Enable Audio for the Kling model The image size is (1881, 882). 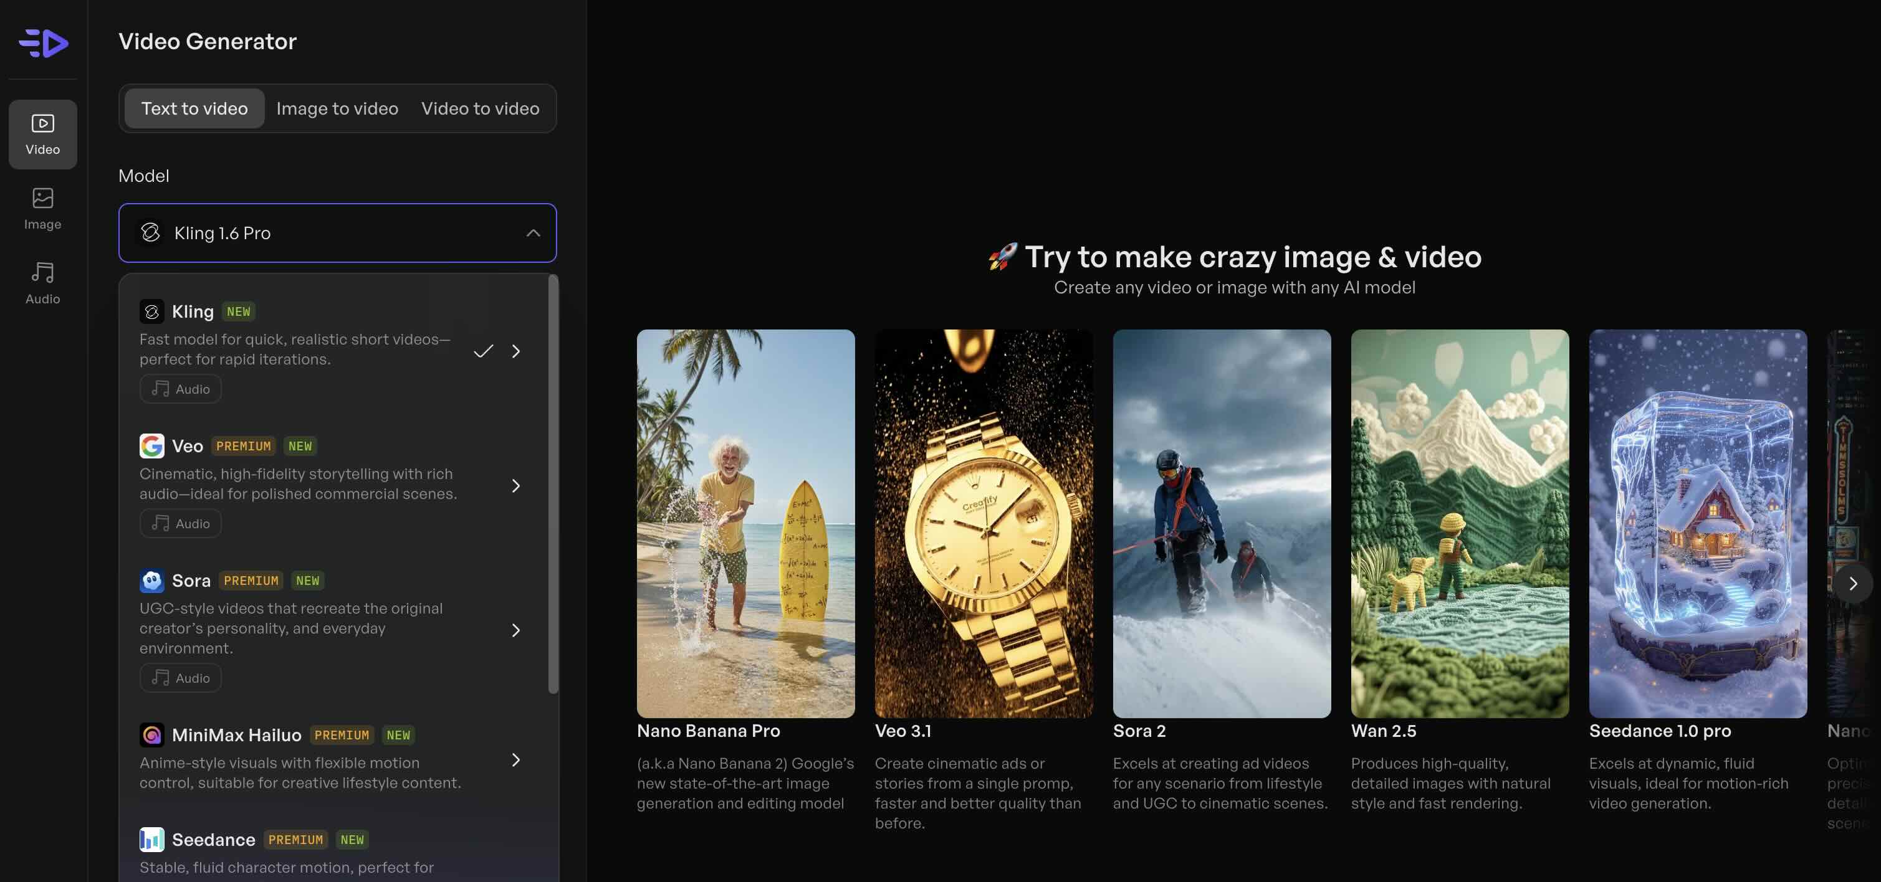point(179,388)
